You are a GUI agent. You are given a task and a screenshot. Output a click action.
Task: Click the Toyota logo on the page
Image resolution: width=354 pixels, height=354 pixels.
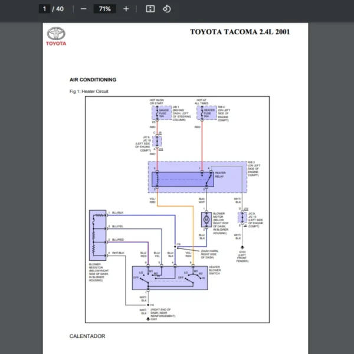56,37
